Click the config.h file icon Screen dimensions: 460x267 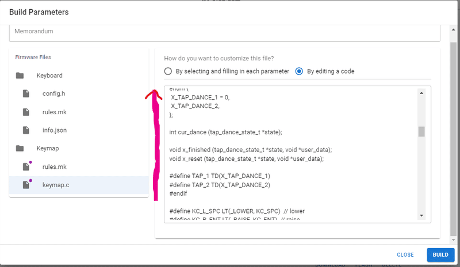tap(25, 94)
